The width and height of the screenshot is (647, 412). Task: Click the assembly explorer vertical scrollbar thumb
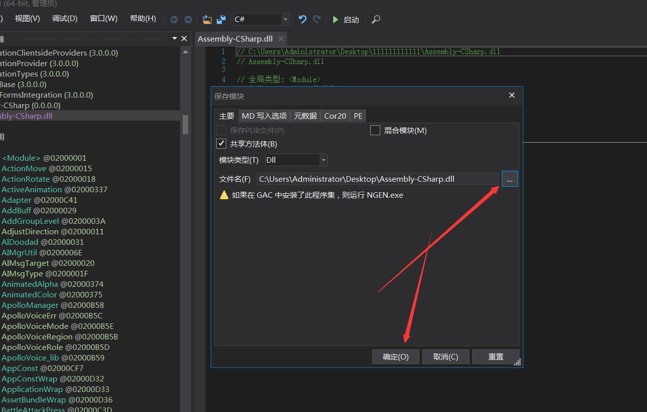click(x=185, y=124)
